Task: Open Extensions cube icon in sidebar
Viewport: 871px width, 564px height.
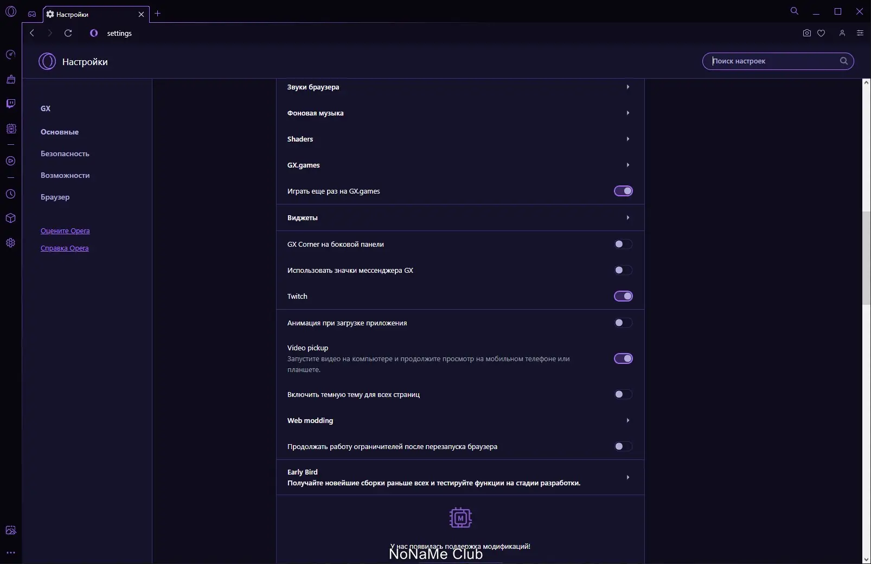Action: click(11, 218)
